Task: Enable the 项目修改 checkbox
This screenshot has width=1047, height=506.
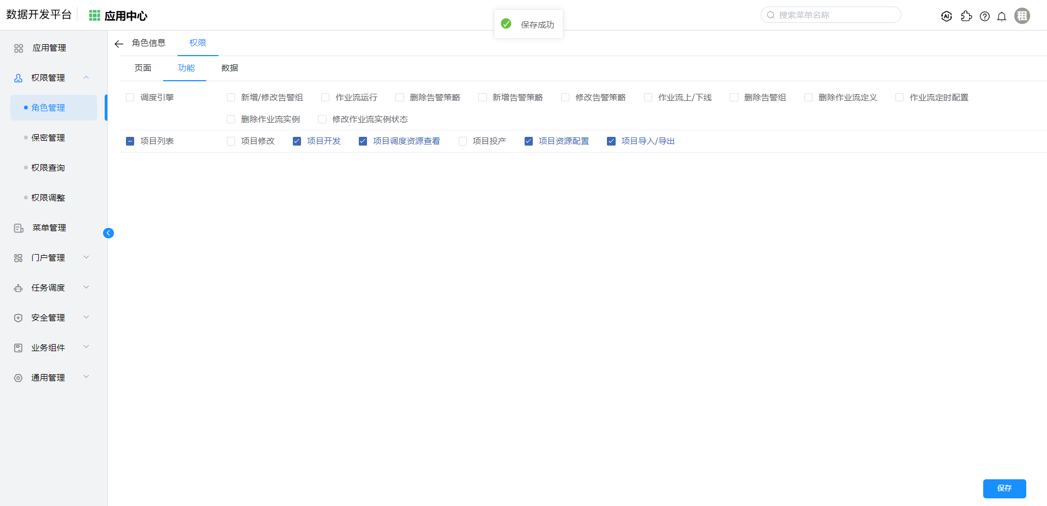Action: pyautogui.click(x=231, y=141)
